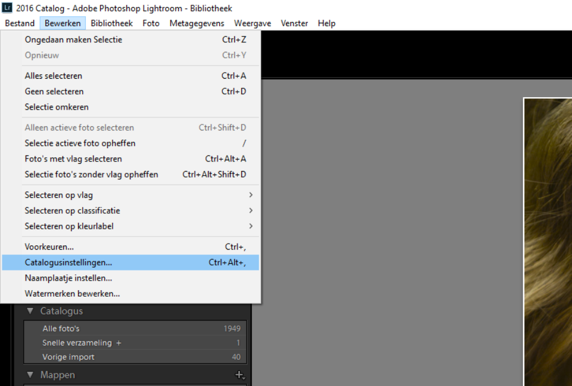Choose Selectie omkeren
The image size is (572, 386).
[130, 107]
